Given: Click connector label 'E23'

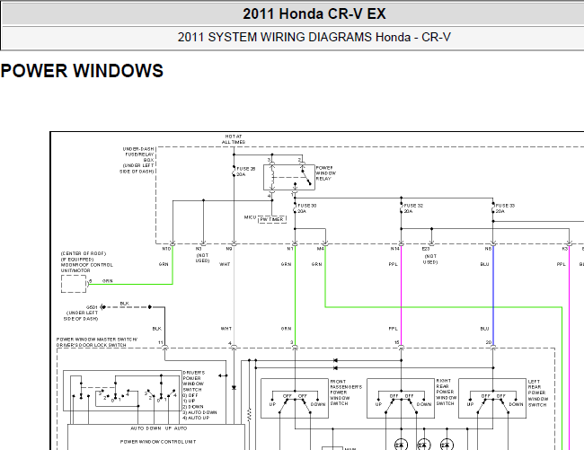Looking at the screenshot, I should [426, 249].
